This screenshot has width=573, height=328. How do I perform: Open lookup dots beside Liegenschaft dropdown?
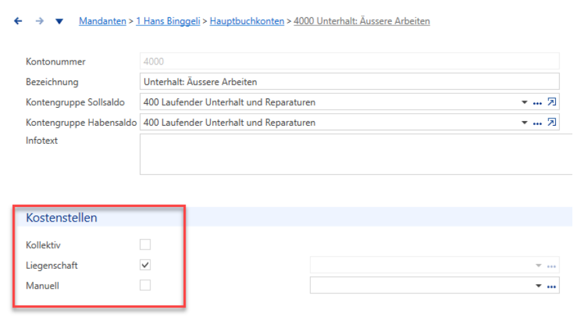[552, 266]
